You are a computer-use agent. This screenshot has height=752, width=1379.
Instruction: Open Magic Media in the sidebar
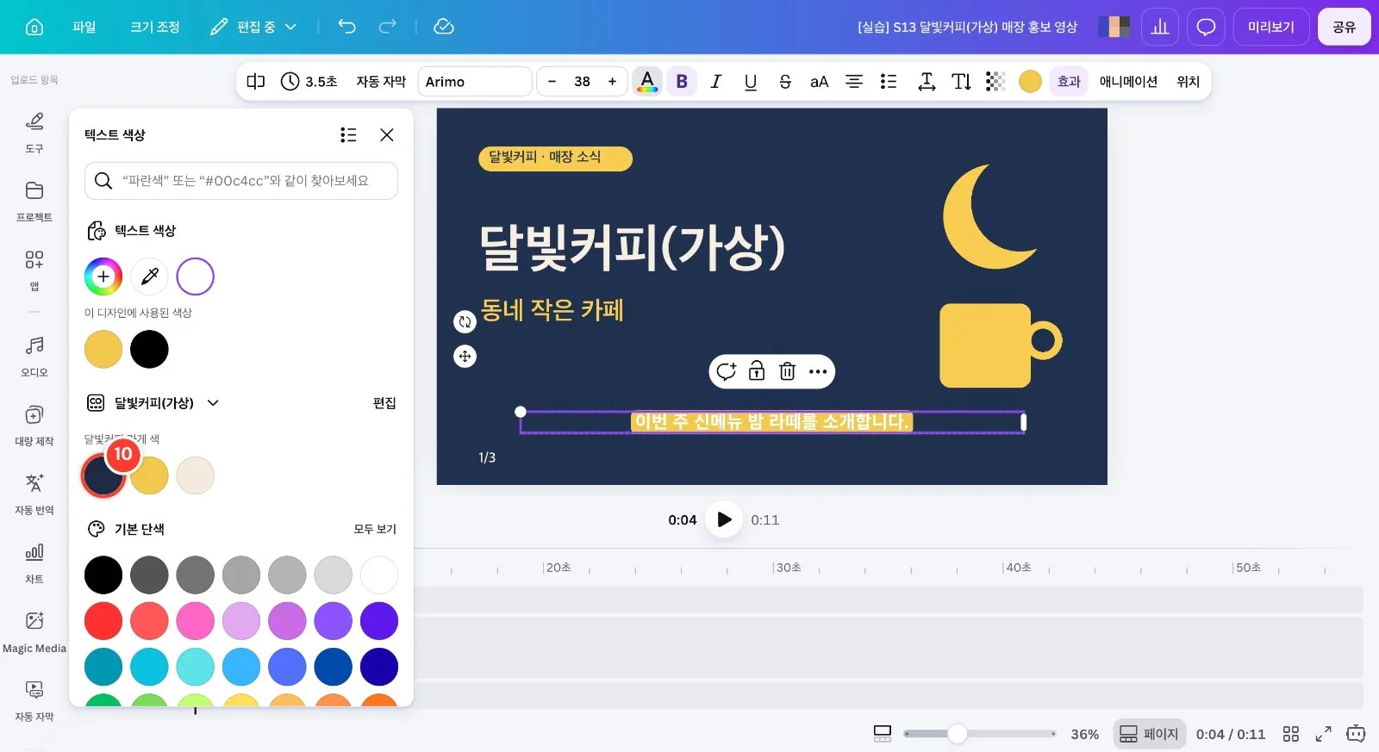(34, 631)
